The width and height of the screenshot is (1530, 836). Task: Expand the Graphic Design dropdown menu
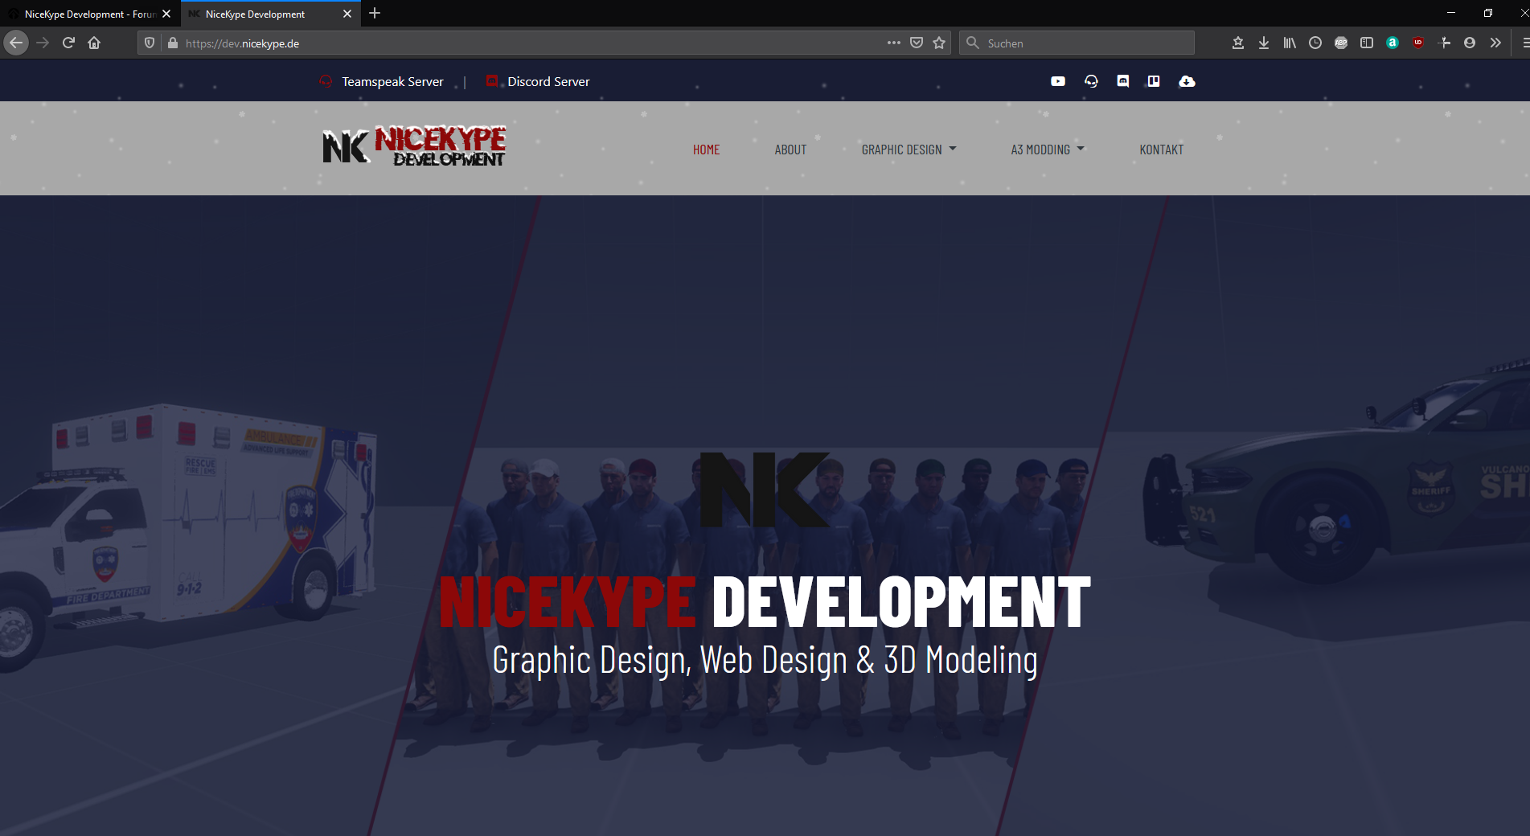pyautogui.click(x=909, y=150)
